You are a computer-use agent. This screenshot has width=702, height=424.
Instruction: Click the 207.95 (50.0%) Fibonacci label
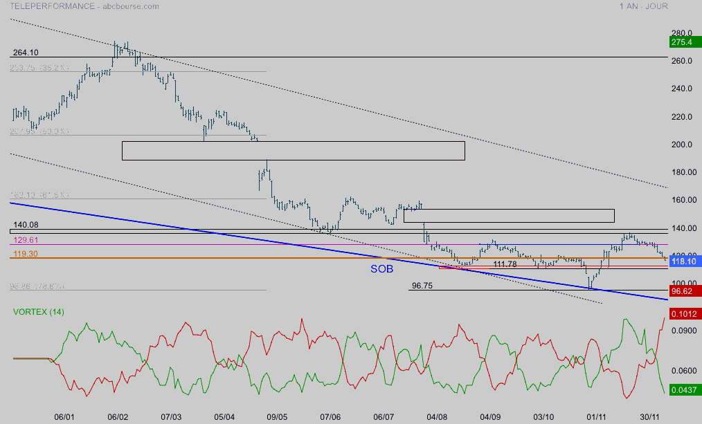pos(39,131)
